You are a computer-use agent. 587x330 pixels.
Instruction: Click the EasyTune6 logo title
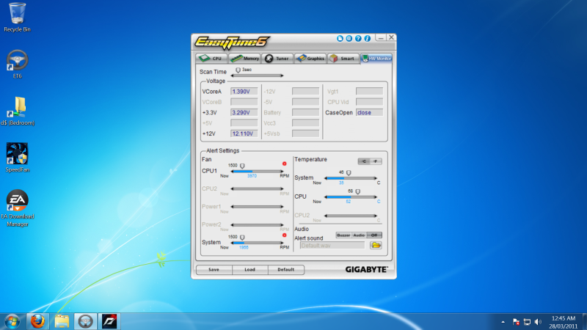coord(232,43)
